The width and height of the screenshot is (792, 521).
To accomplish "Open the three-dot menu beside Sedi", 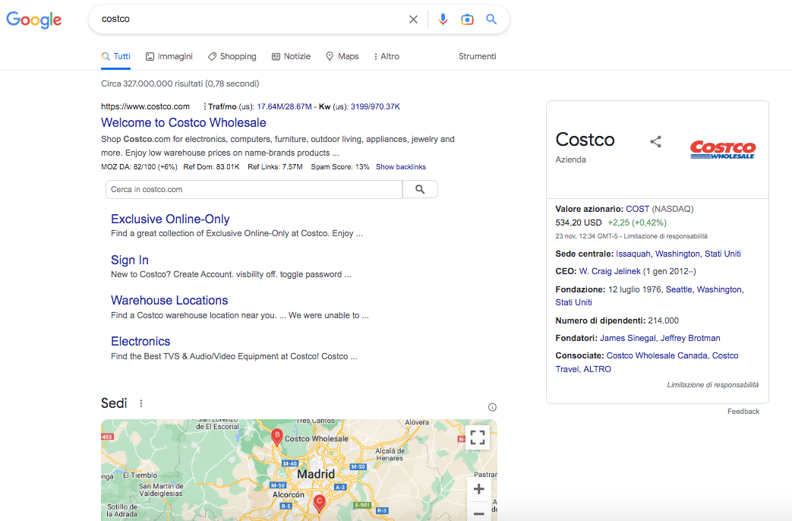I will coord(141,403).
